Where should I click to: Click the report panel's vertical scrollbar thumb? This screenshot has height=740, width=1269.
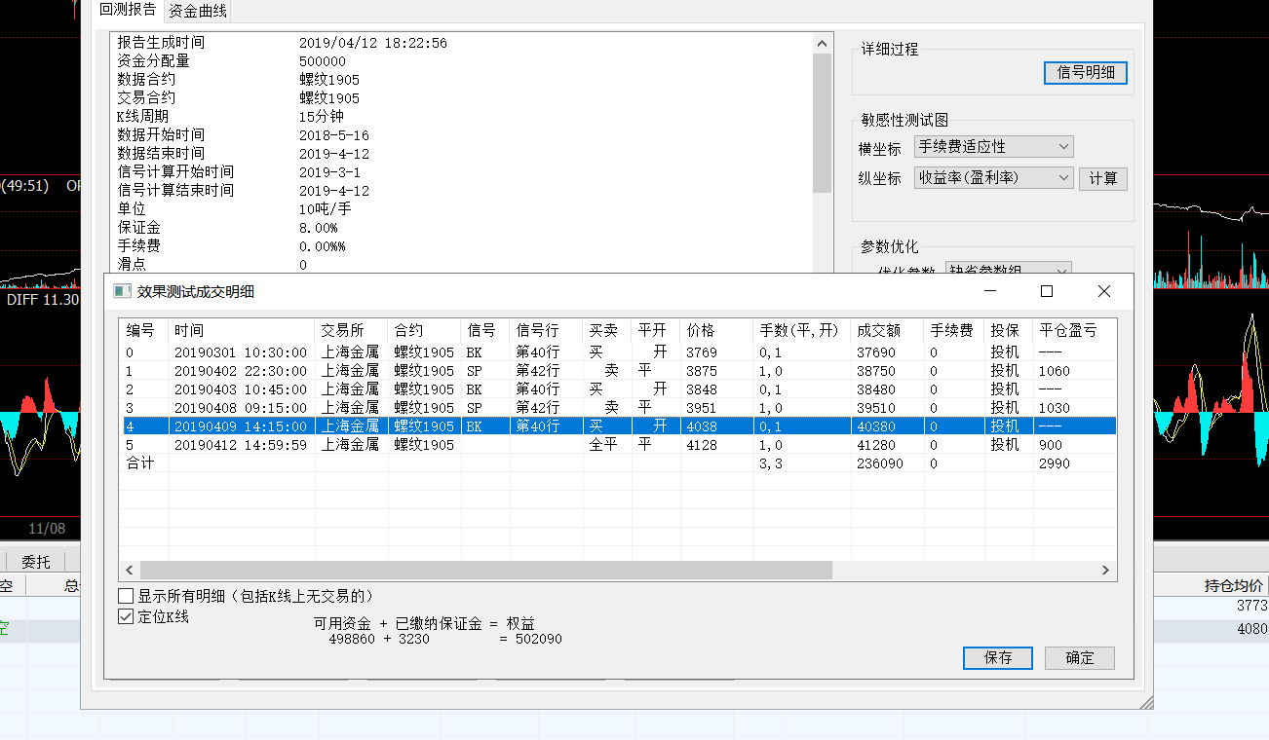(823, 122)
